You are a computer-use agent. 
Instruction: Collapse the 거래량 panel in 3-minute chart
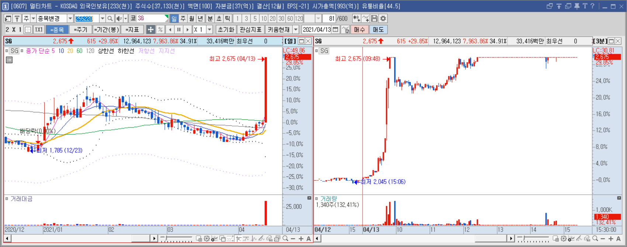click(619, 198)
